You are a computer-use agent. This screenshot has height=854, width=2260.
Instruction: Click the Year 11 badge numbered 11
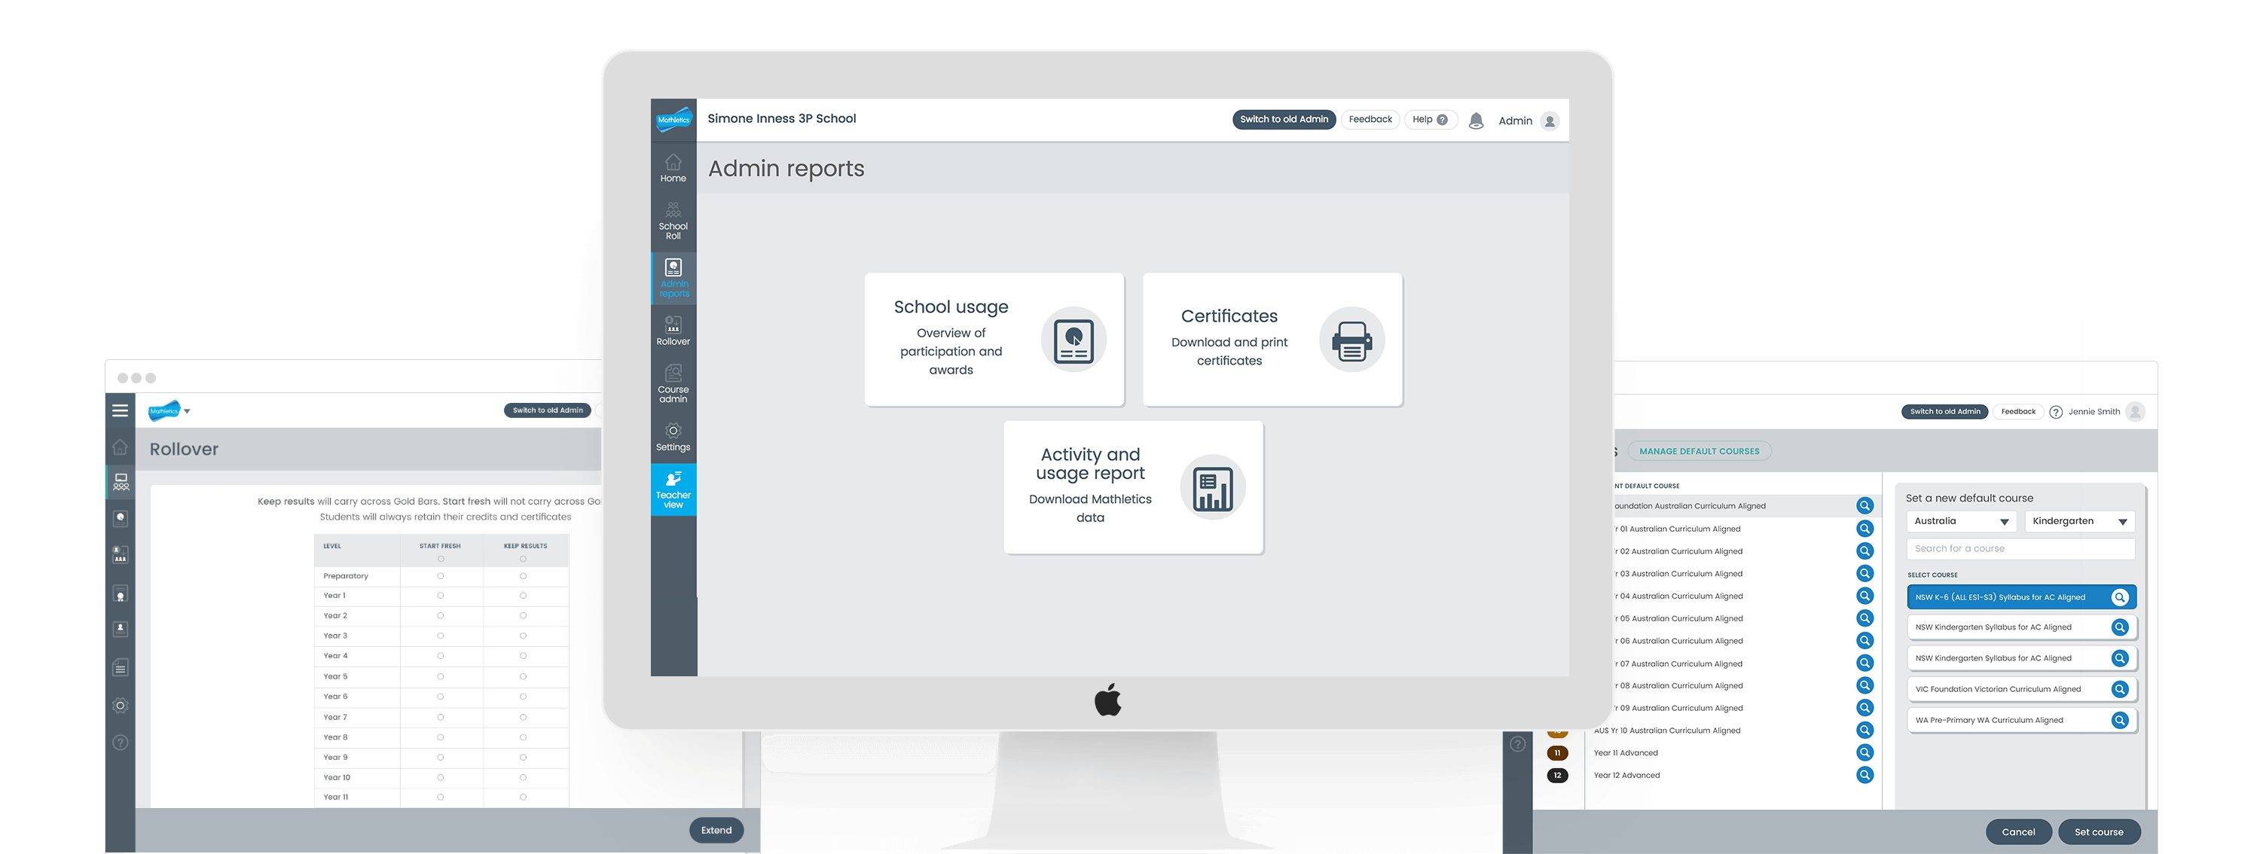[1557, 753]
